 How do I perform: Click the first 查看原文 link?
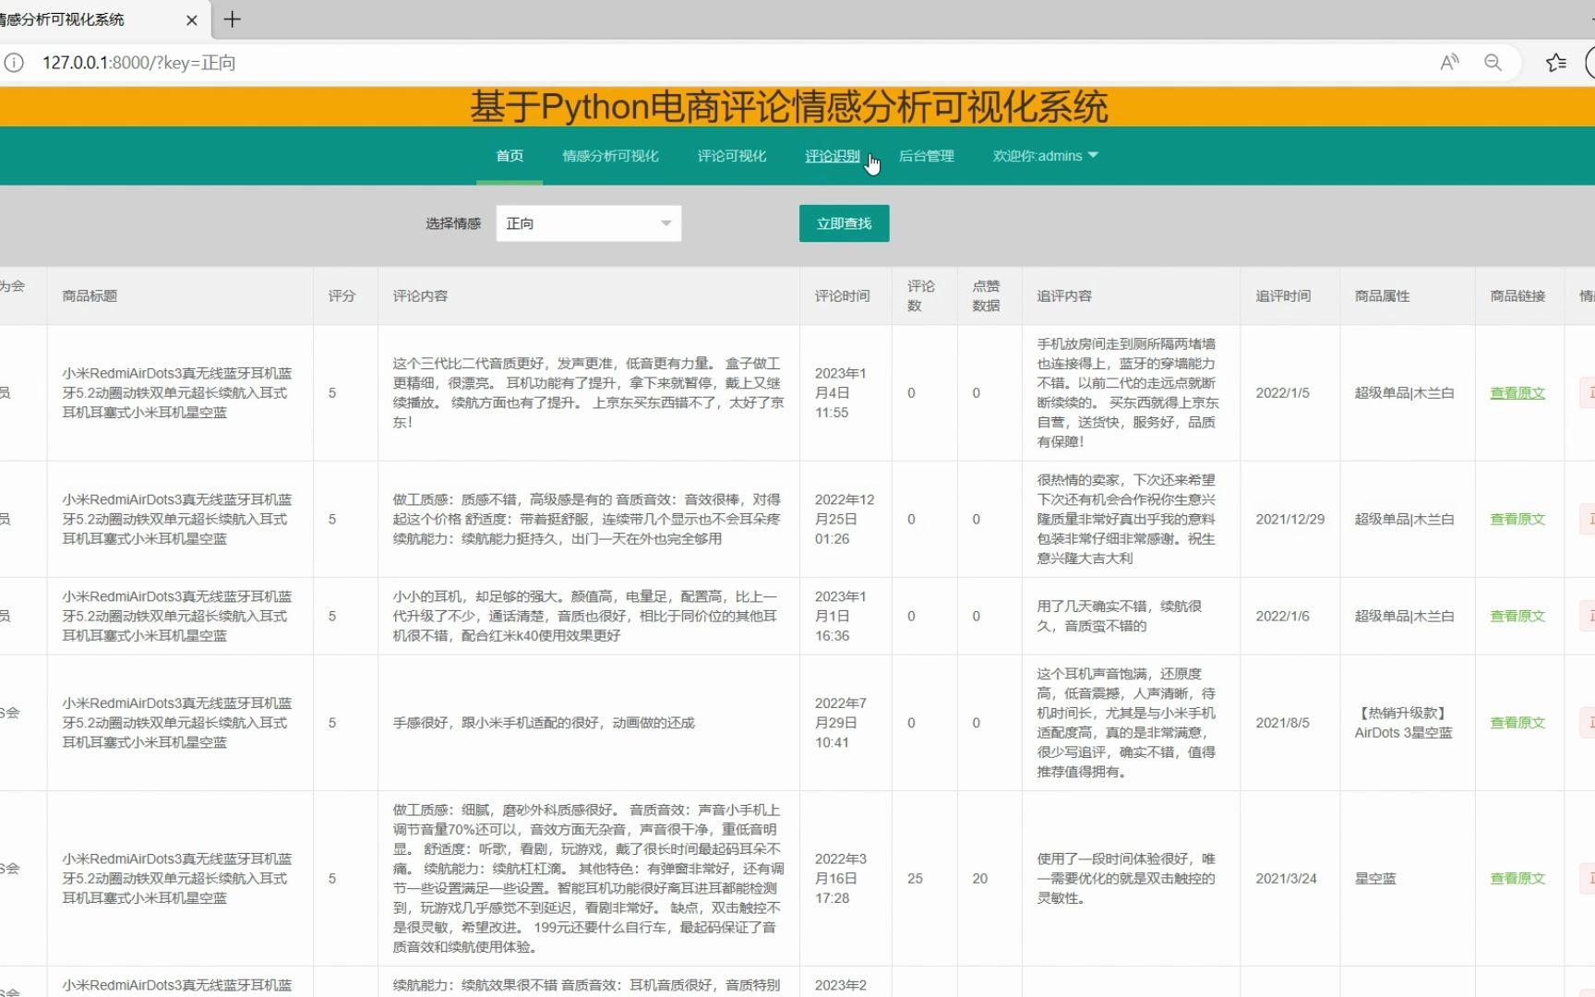click(1517, 392)
